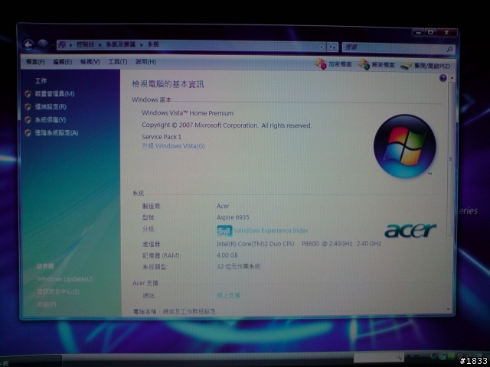Open 系統保護(V) from the tasks pane
This screenshot has width=490, height=367.
51,120
